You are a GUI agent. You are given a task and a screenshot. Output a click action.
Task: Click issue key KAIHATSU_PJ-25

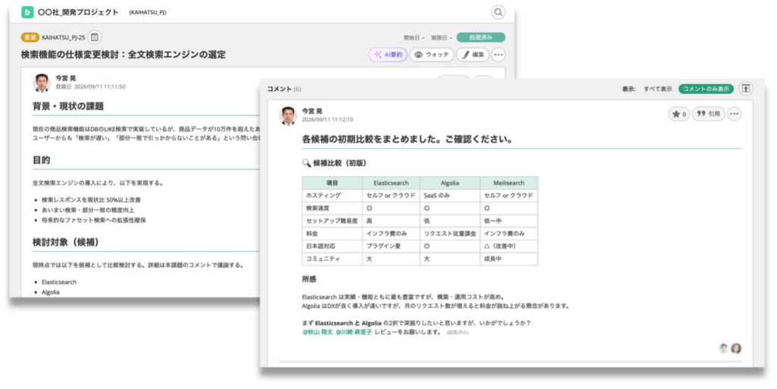pos(64,38)
